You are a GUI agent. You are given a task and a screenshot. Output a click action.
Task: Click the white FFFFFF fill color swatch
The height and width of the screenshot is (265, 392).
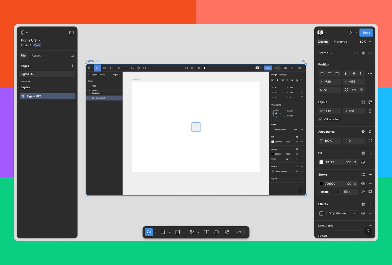(321, 162)
